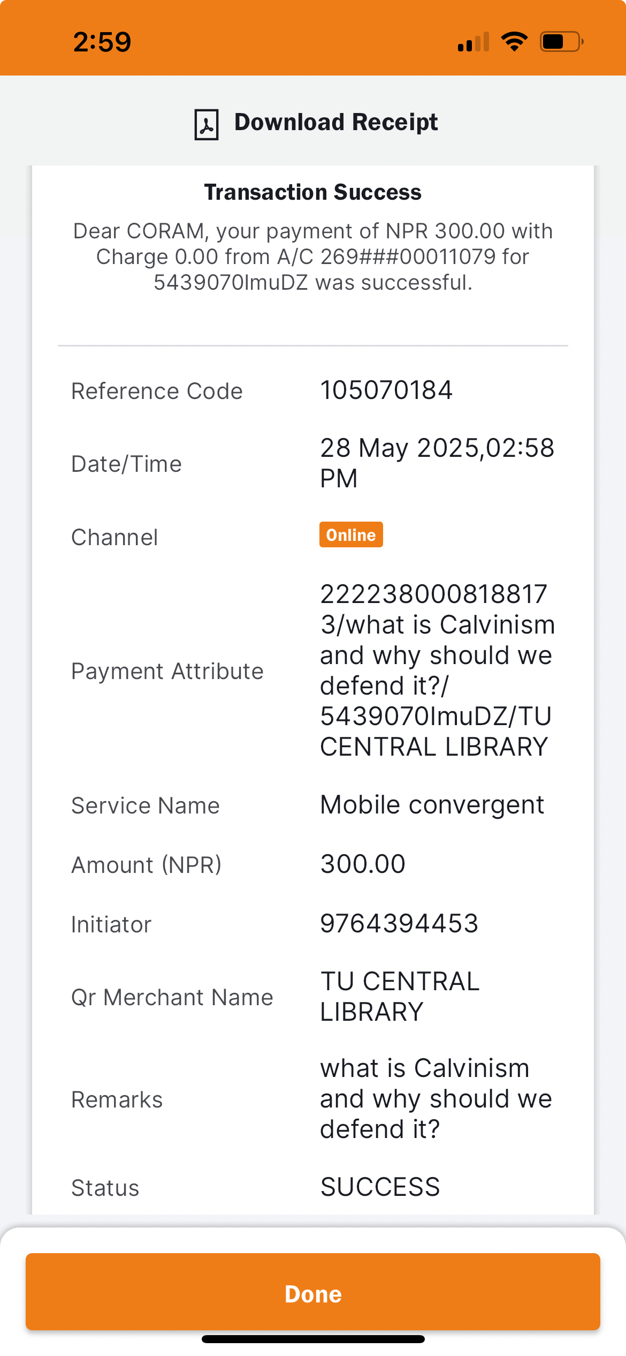Tap the orange Online channel badge
Screen dimensions: 626x1356
(x=351, y=535)
